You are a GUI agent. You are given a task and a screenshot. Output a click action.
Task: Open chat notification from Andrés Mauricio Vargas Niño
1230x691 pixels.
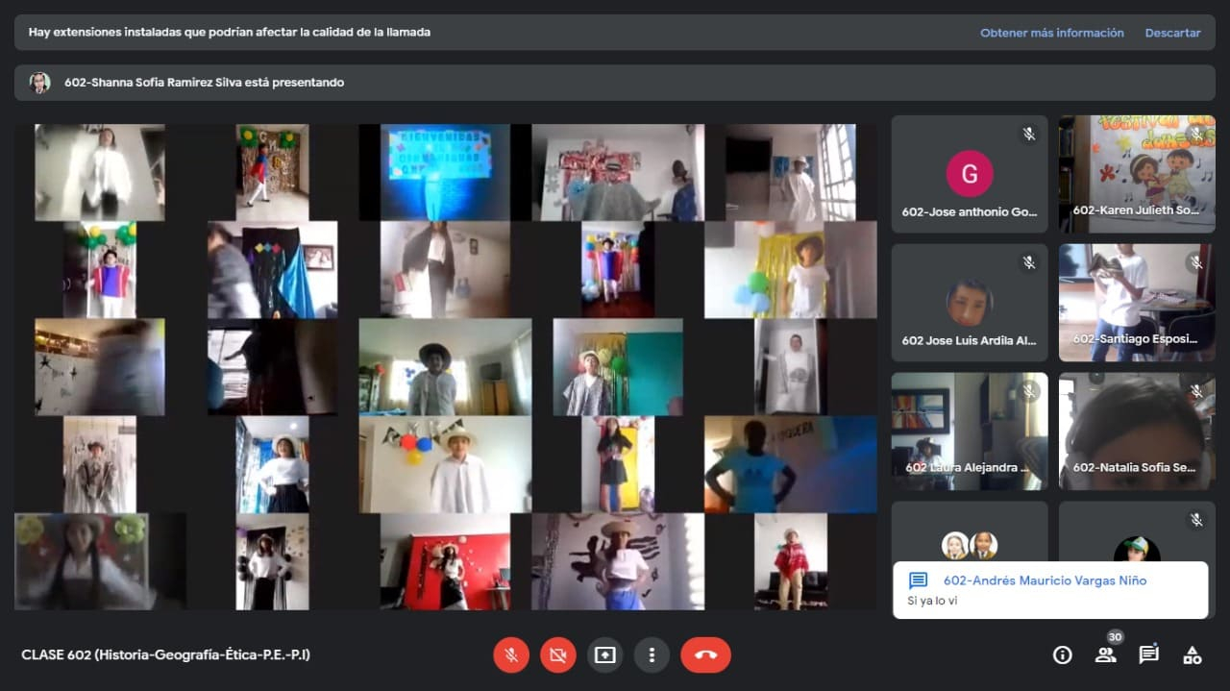[x=1049, y=590]
